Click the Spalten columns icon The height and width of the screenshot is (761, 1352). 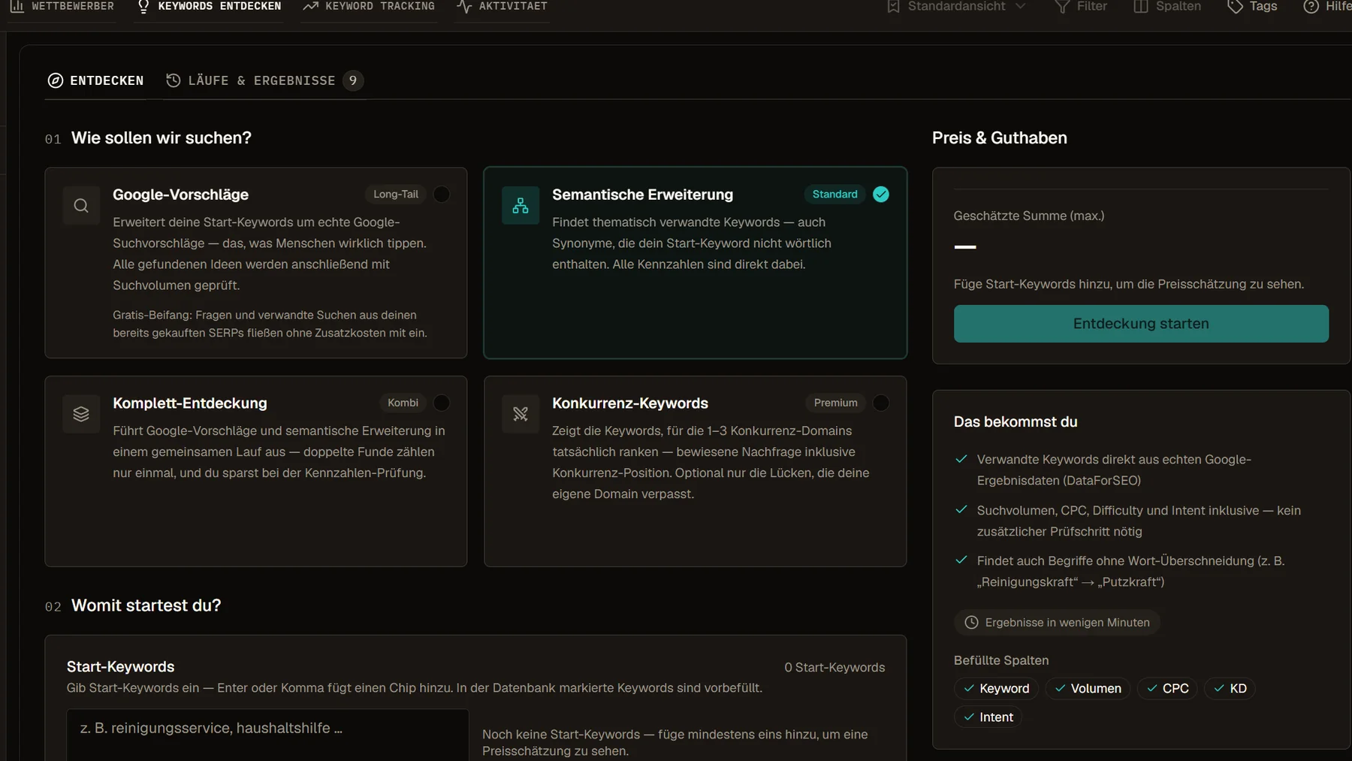click(x=1140, y=6)
